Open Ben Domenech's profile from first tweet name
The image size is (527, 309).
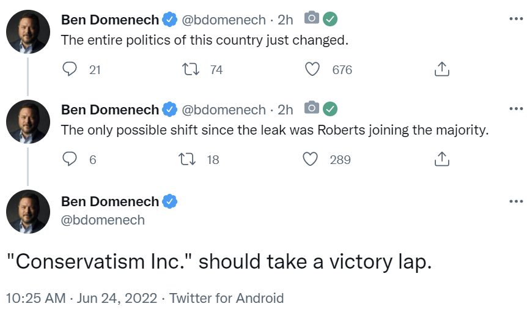pyautogui.click(x=110, y=20)
